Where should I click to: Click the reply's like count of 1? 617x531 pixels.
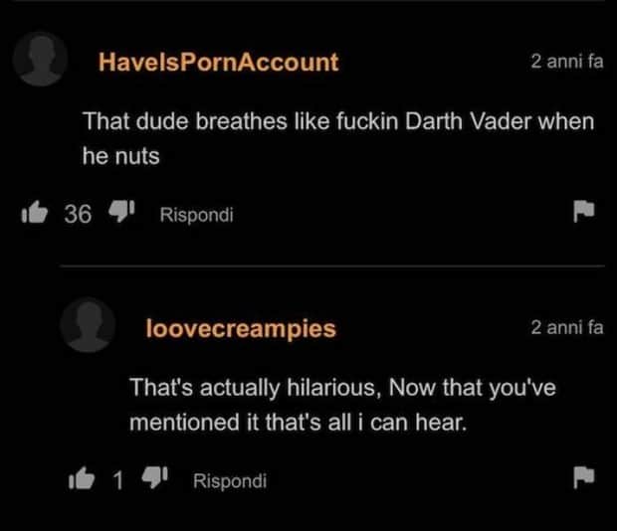click(x=118, y=480)
